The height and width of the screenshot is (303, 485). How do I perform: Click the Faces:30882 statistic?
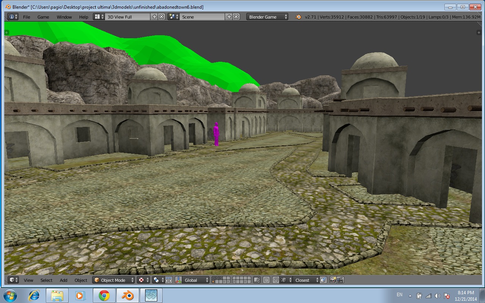pos(360,17)
